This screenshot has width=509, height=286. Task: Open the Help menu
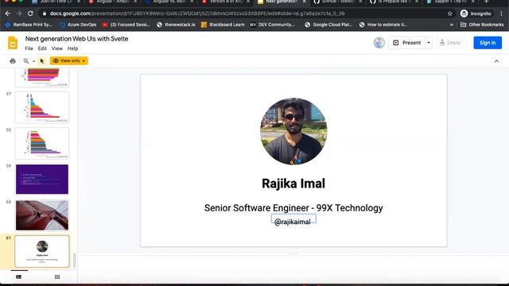(x=72, y=48)
